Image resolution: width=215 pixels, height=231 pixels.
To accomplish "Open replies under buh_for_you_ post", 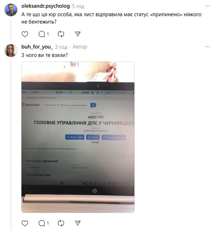I will pyautogui.click(x=43, y=223).
